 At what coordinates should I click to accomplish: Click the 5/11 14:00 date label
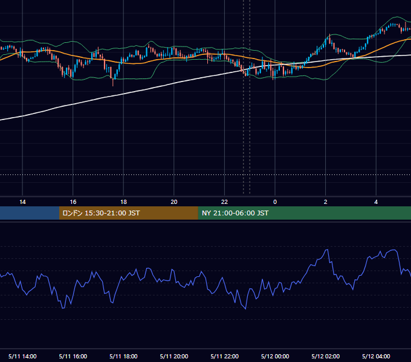(22, 356)
